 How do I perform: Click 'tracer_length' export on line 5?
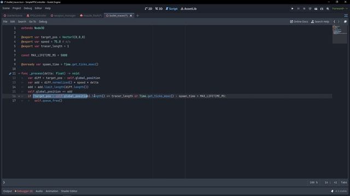point(51,46)
